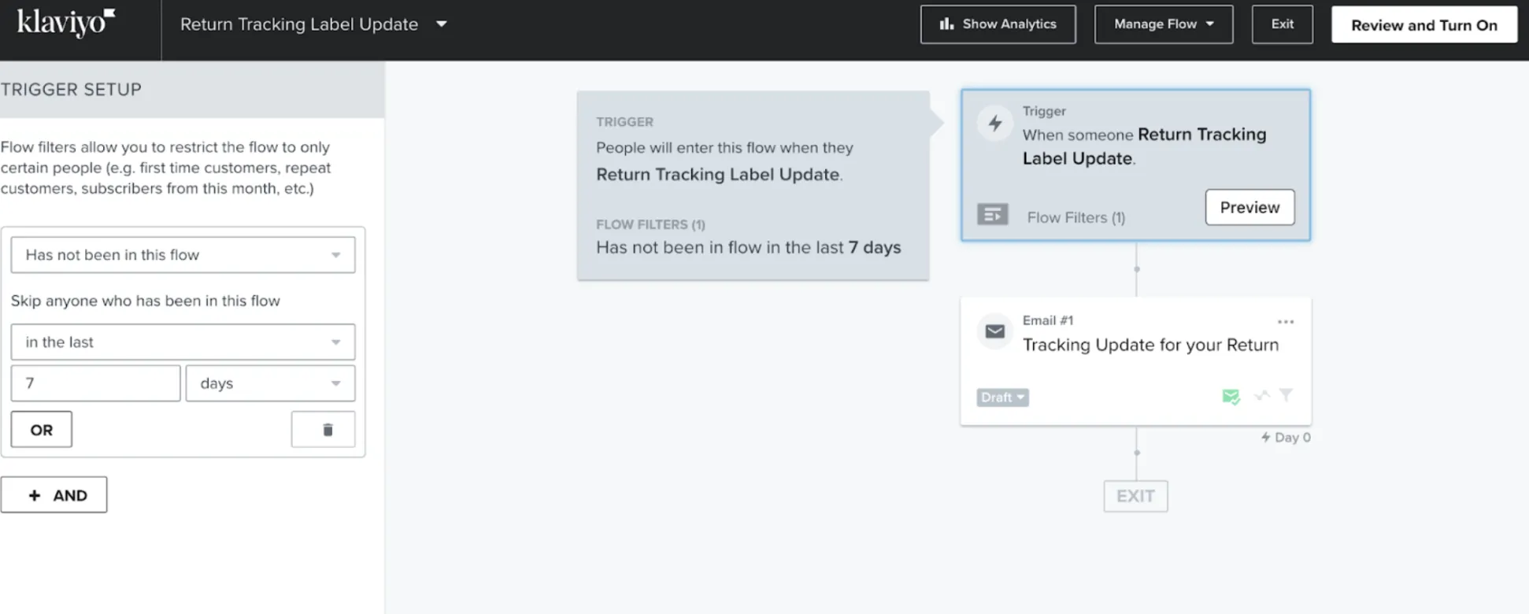Open the Draft status dropdown

(1002, 398)
